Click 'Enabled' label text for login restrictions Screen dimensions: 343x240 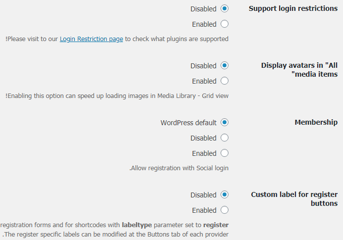pos(204,24)
